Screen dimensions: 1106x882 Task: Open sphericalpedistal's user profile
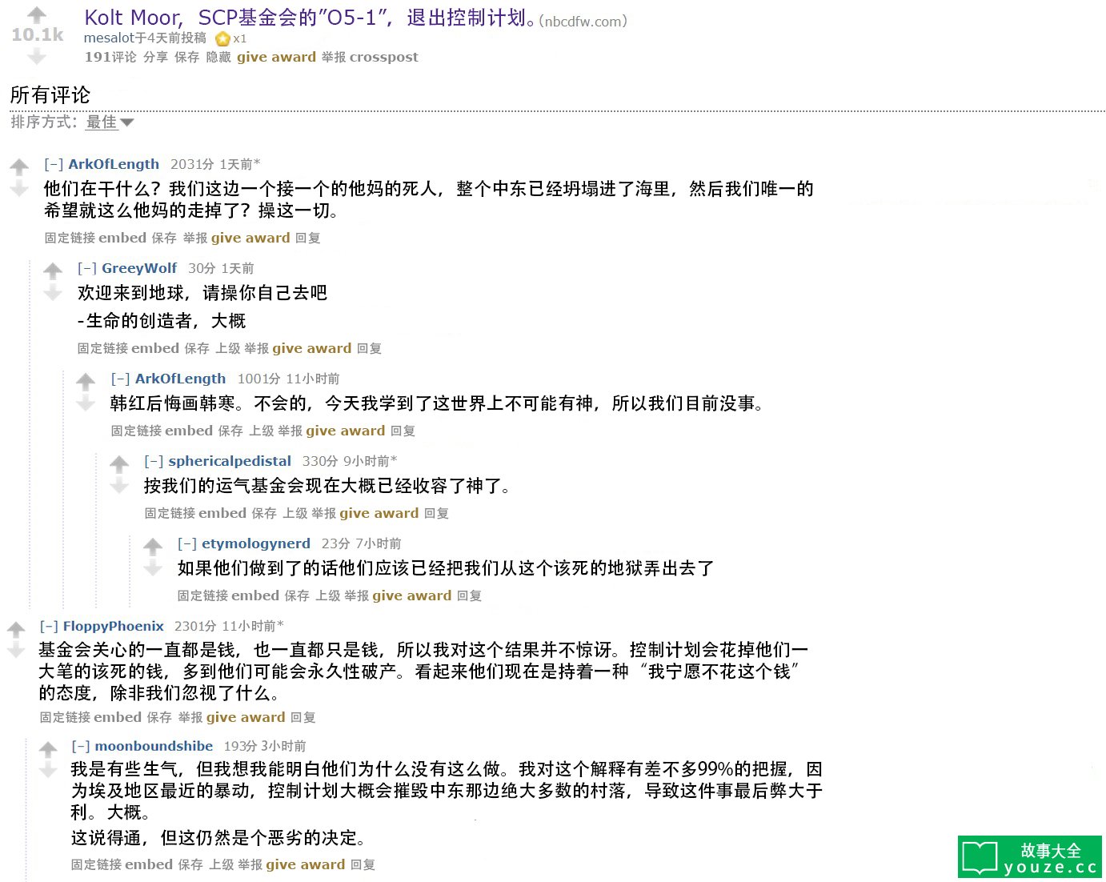230,461
